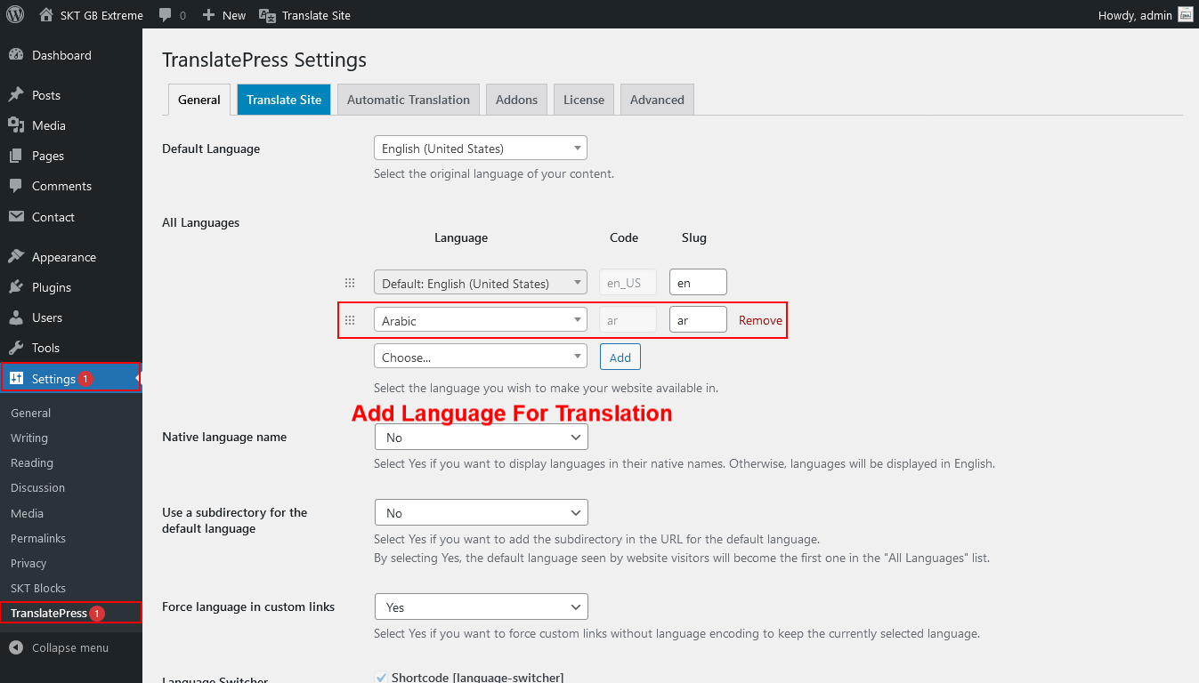Open the New content menu text
This screenshot has height=683, width=1199.
point(234,15)
